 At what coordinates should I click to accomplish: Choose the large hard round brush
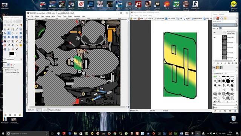point(228,80)
